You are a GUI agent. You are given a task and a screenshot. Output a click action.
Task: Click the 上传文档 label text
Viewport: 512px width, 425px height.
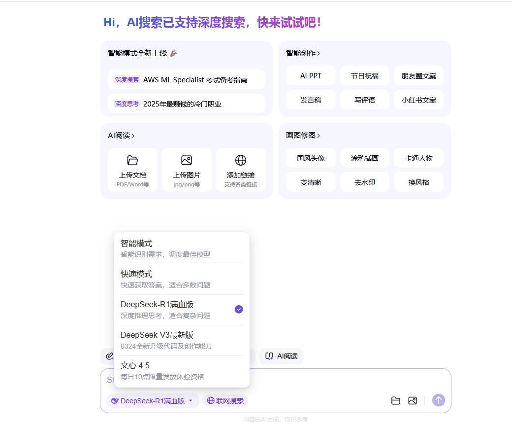point(132,175)
